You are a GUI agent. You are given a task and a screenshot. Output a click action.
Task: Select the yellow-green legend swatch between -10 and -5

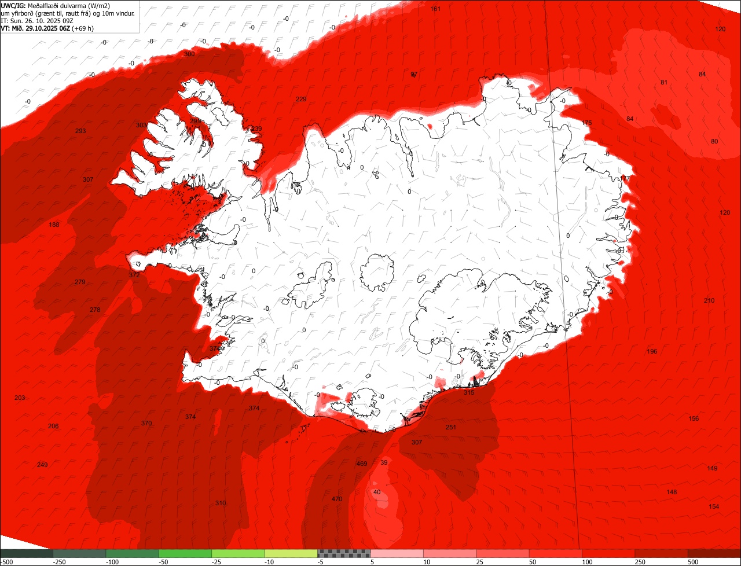(291, 553)
